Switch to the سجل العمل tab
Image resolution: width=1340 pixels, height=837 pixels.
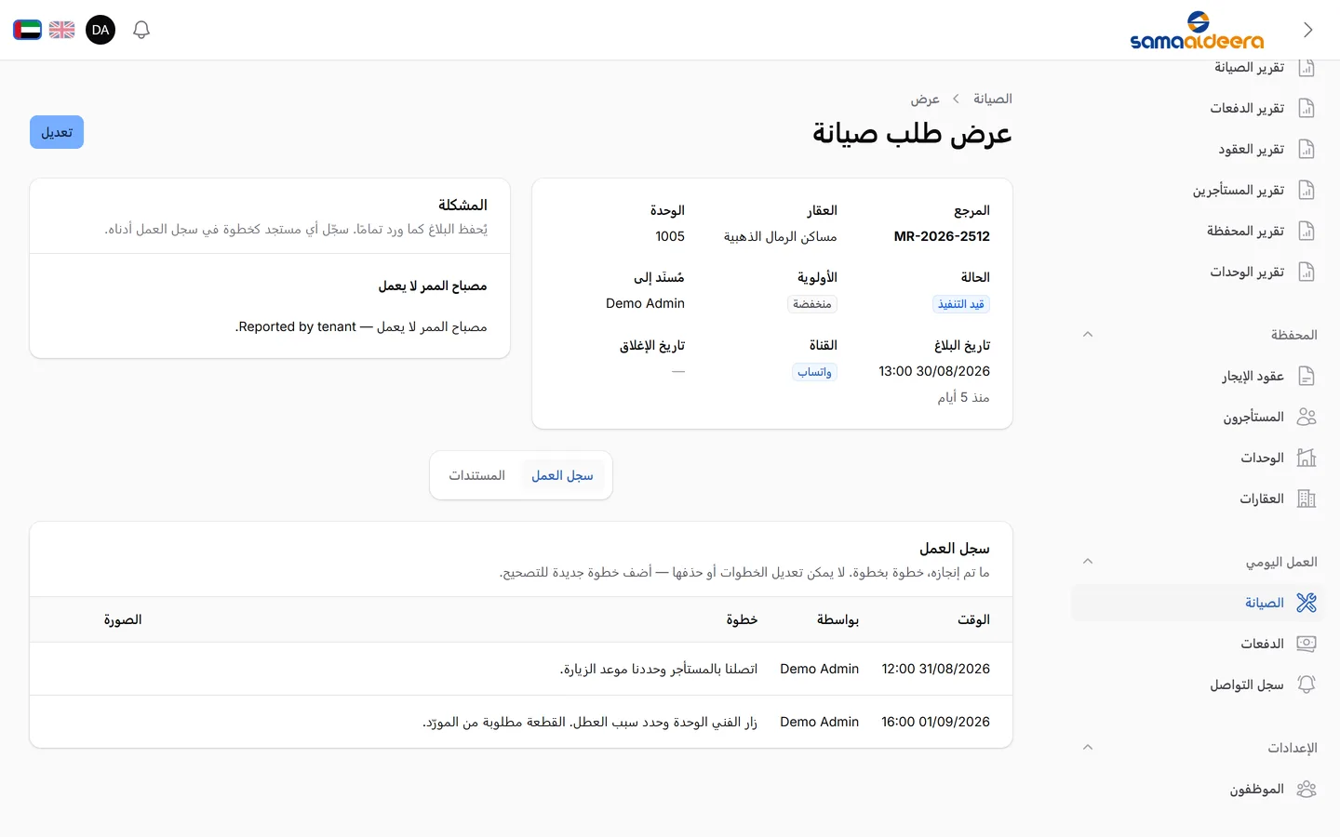tap(562, 475)
